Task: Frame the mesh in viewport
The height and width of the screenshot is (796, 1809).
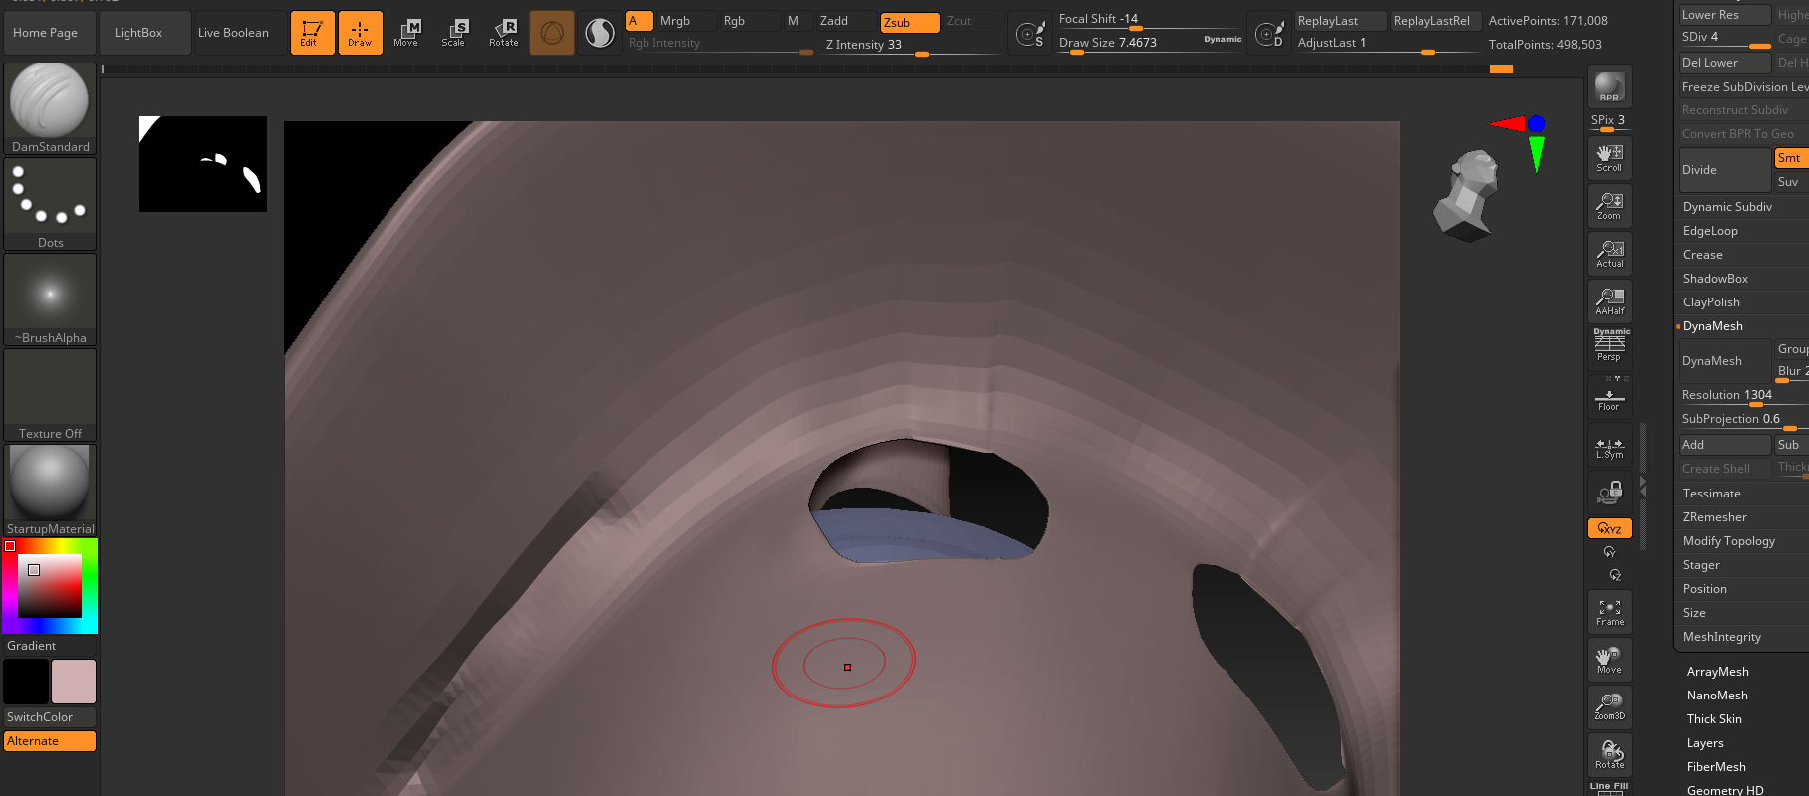Action: [x=1609, y=612]
